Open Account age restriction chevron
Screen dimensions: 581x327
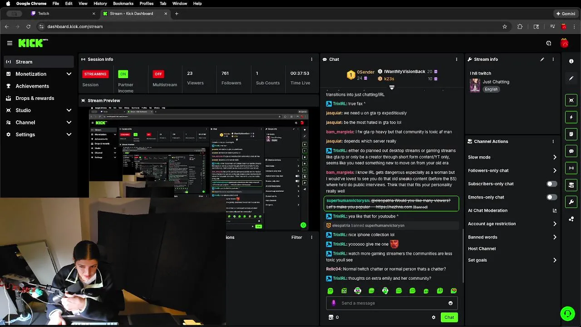555,224
